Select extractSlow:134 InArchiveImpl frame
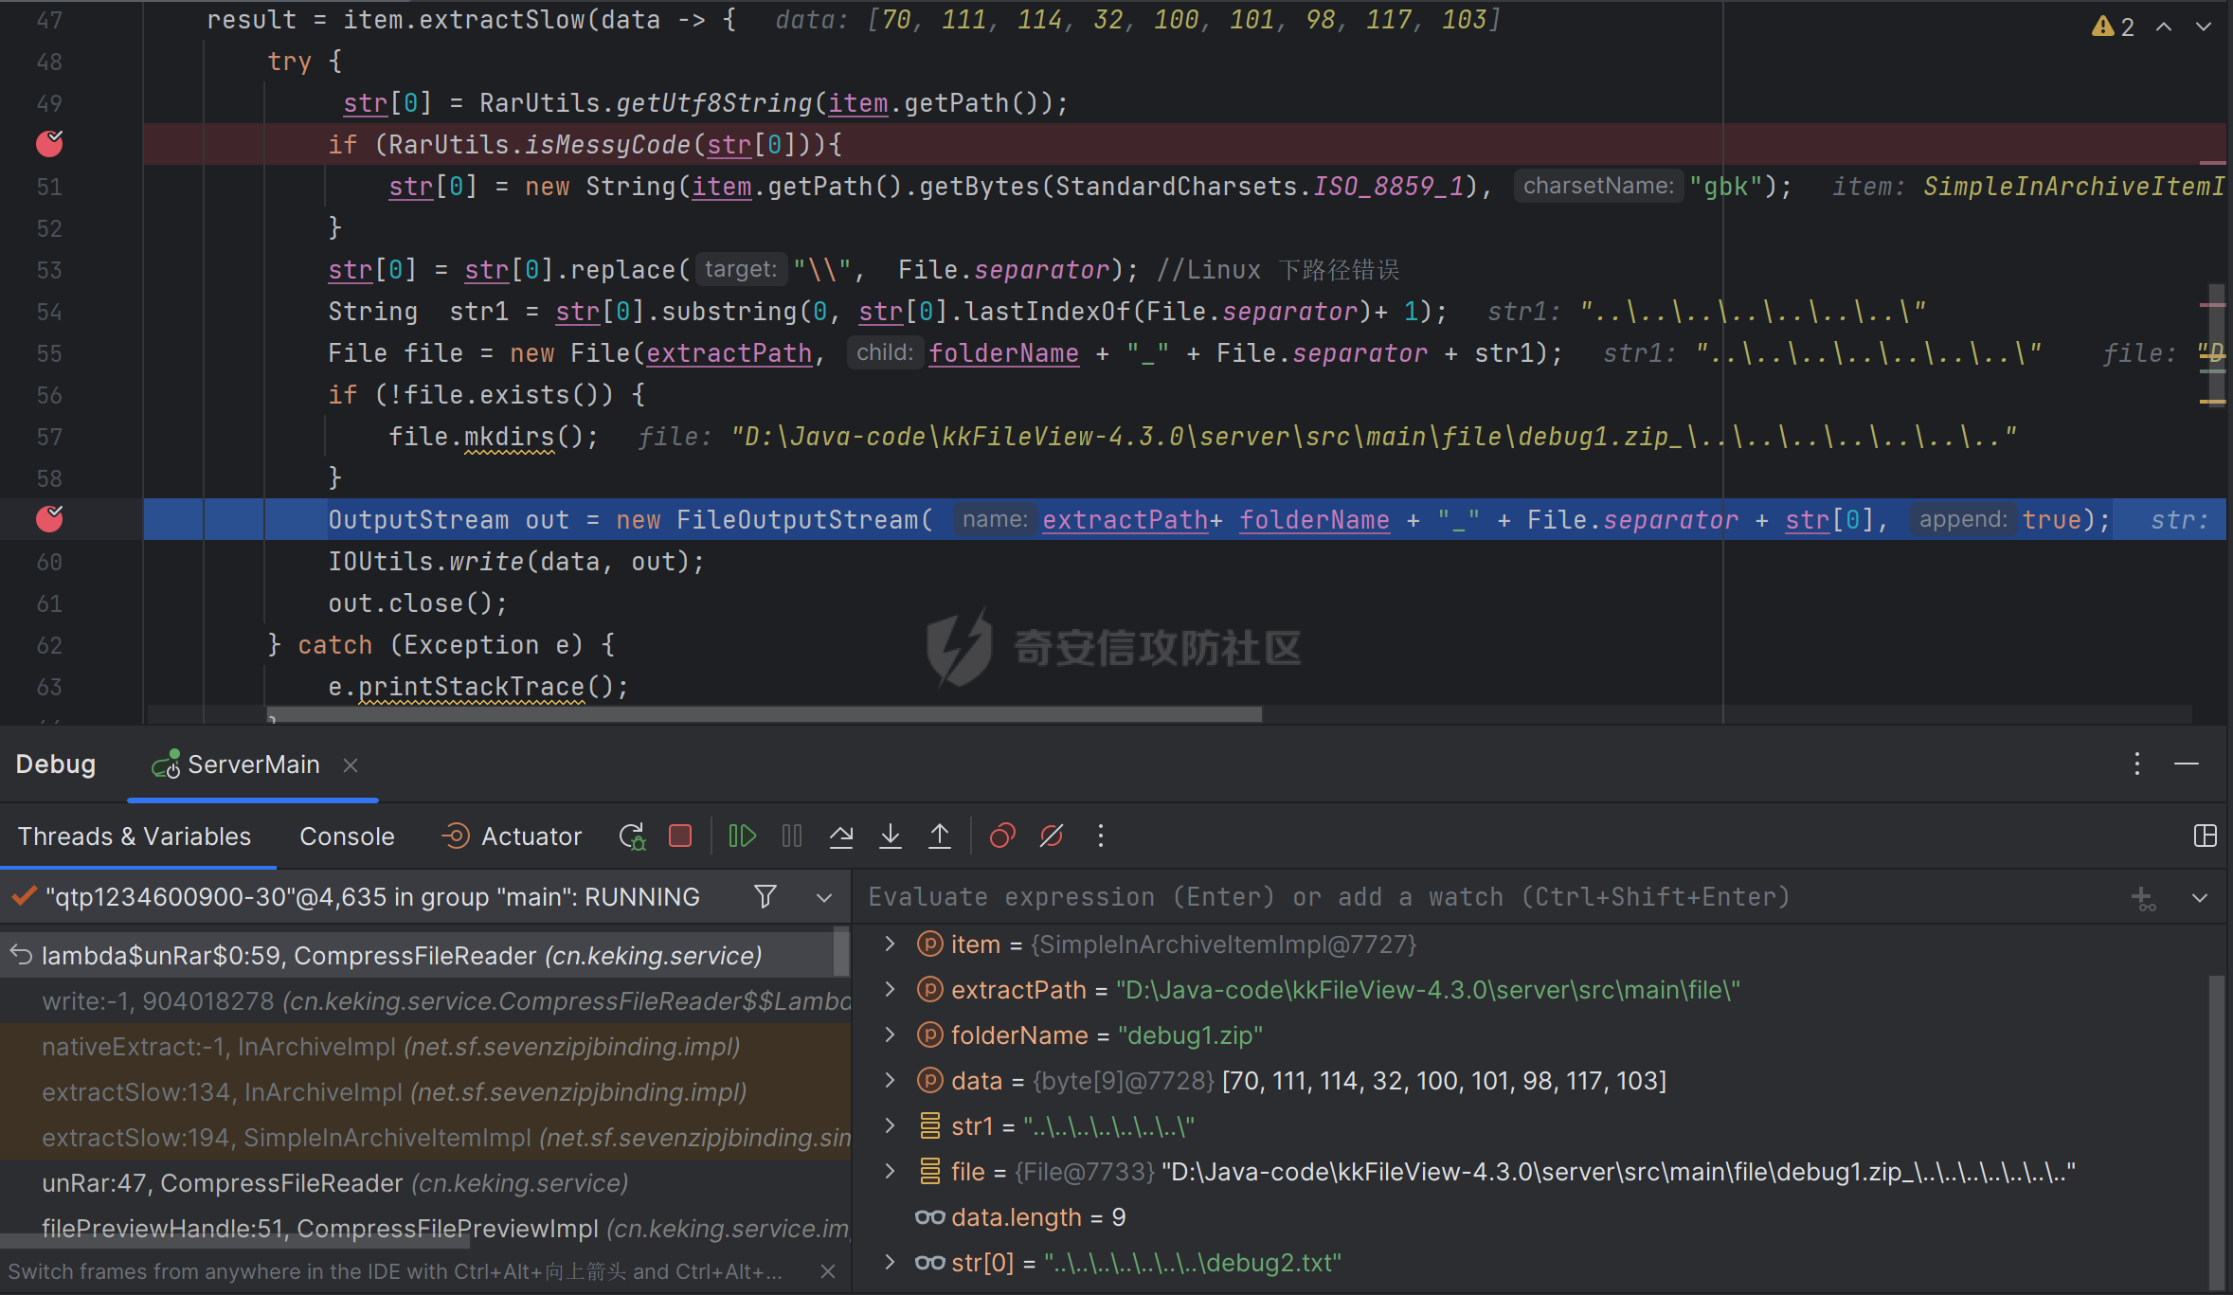The image size is (2233, 1295). coord(424,1092)
